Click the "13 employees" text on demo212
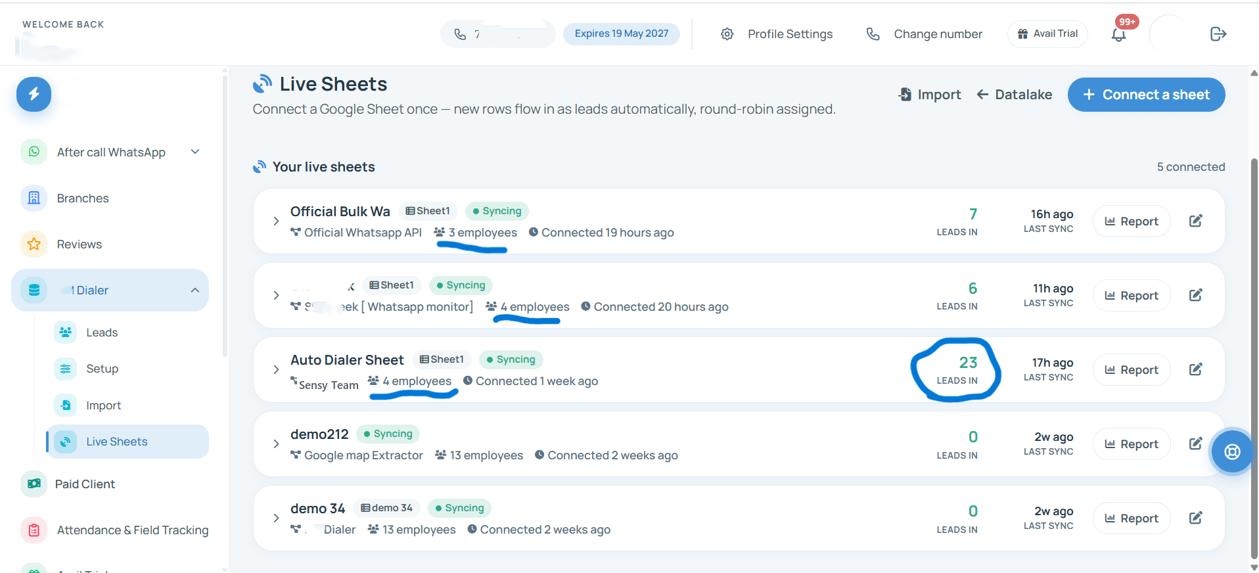Image resolution: width=1259 pixels, height=573 pixels. tap(486, 455)
